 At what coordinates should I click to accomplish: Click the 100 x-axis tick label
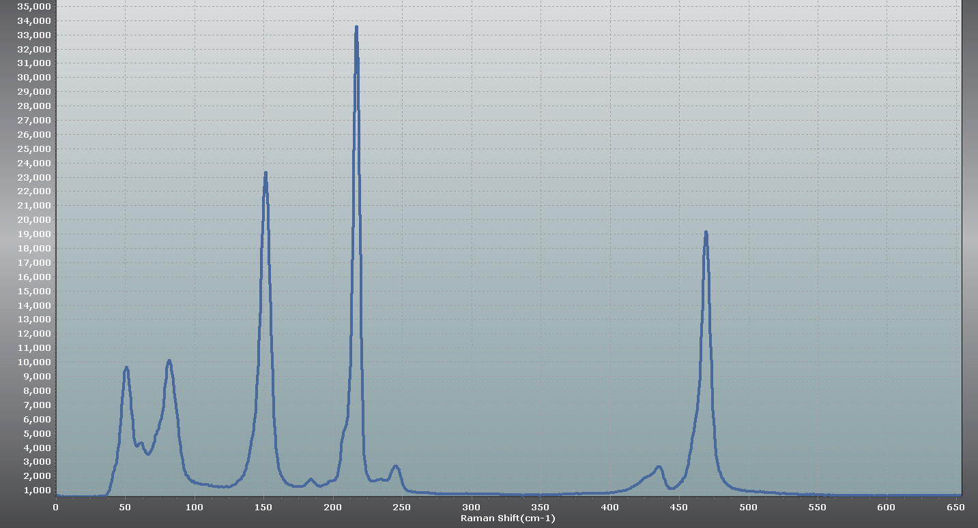click(x=195, y=508)
